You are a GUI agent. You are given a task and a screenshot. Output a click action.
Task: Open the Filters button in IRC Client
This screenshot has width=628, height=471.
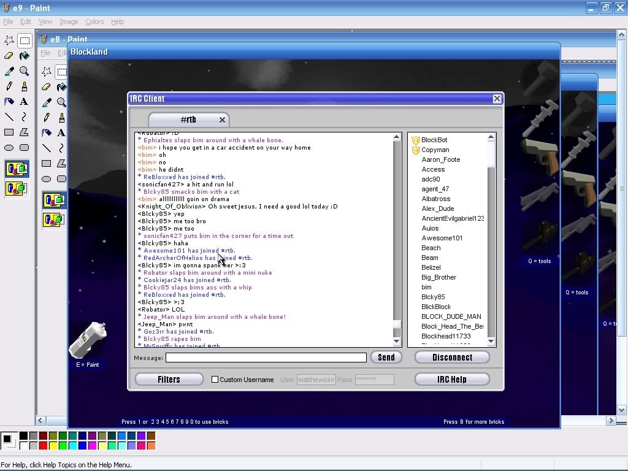pos(169,379)
